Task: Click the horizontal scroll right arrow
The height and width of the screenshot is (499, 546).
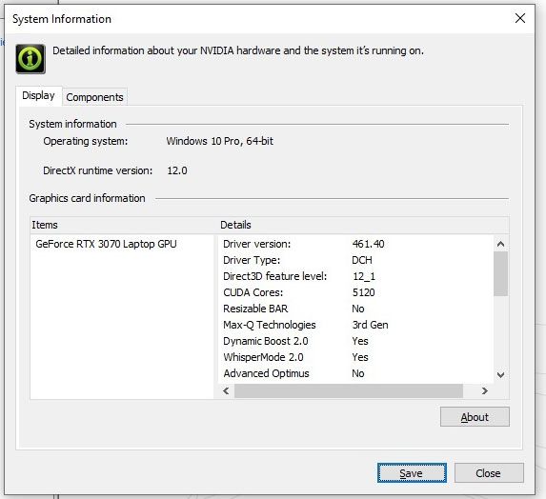Action: pos(484,390)
